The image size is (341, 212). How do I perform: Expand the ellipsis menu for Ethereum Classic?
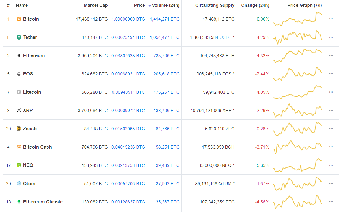(x=331, y=202)
